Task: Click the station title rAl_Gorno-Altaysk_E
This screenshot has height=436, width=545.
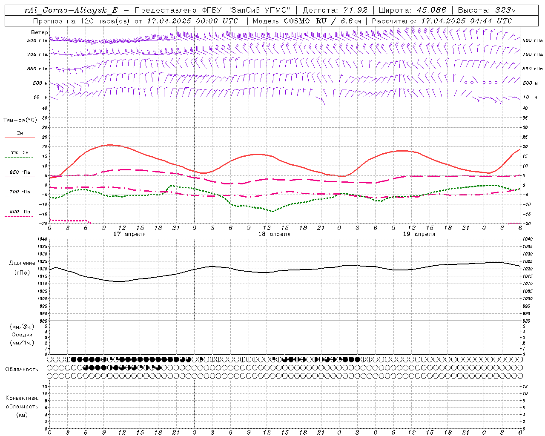Action: [71, 10]
